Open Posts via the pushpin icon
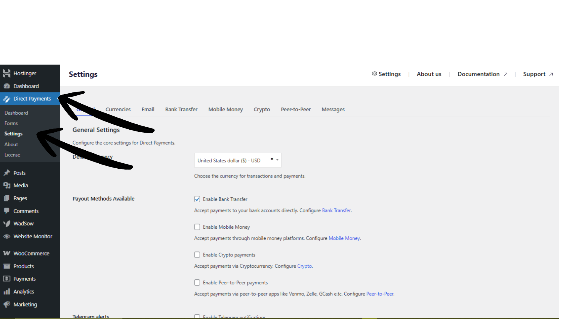Image resolution: width=568 pixels, height=319 pixels. pyautogui.click(x=7, y=172)
